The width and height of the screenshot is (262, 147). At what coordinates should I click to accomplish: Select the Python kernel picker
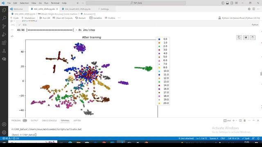pyautogui.click(x=239, y=18)
